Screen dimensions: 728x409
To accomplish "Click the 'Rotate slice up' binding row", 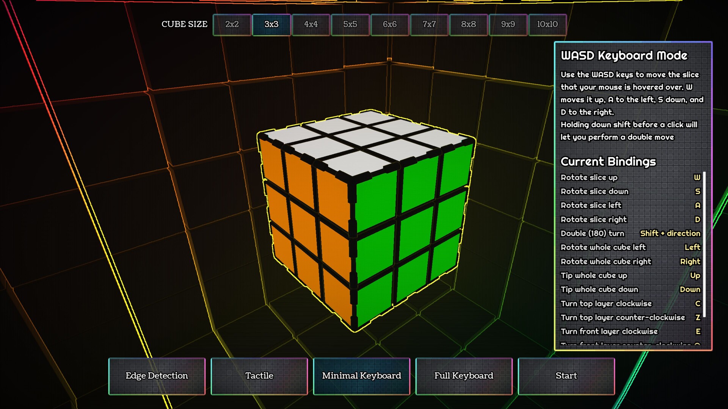I will tap(631, 177).
